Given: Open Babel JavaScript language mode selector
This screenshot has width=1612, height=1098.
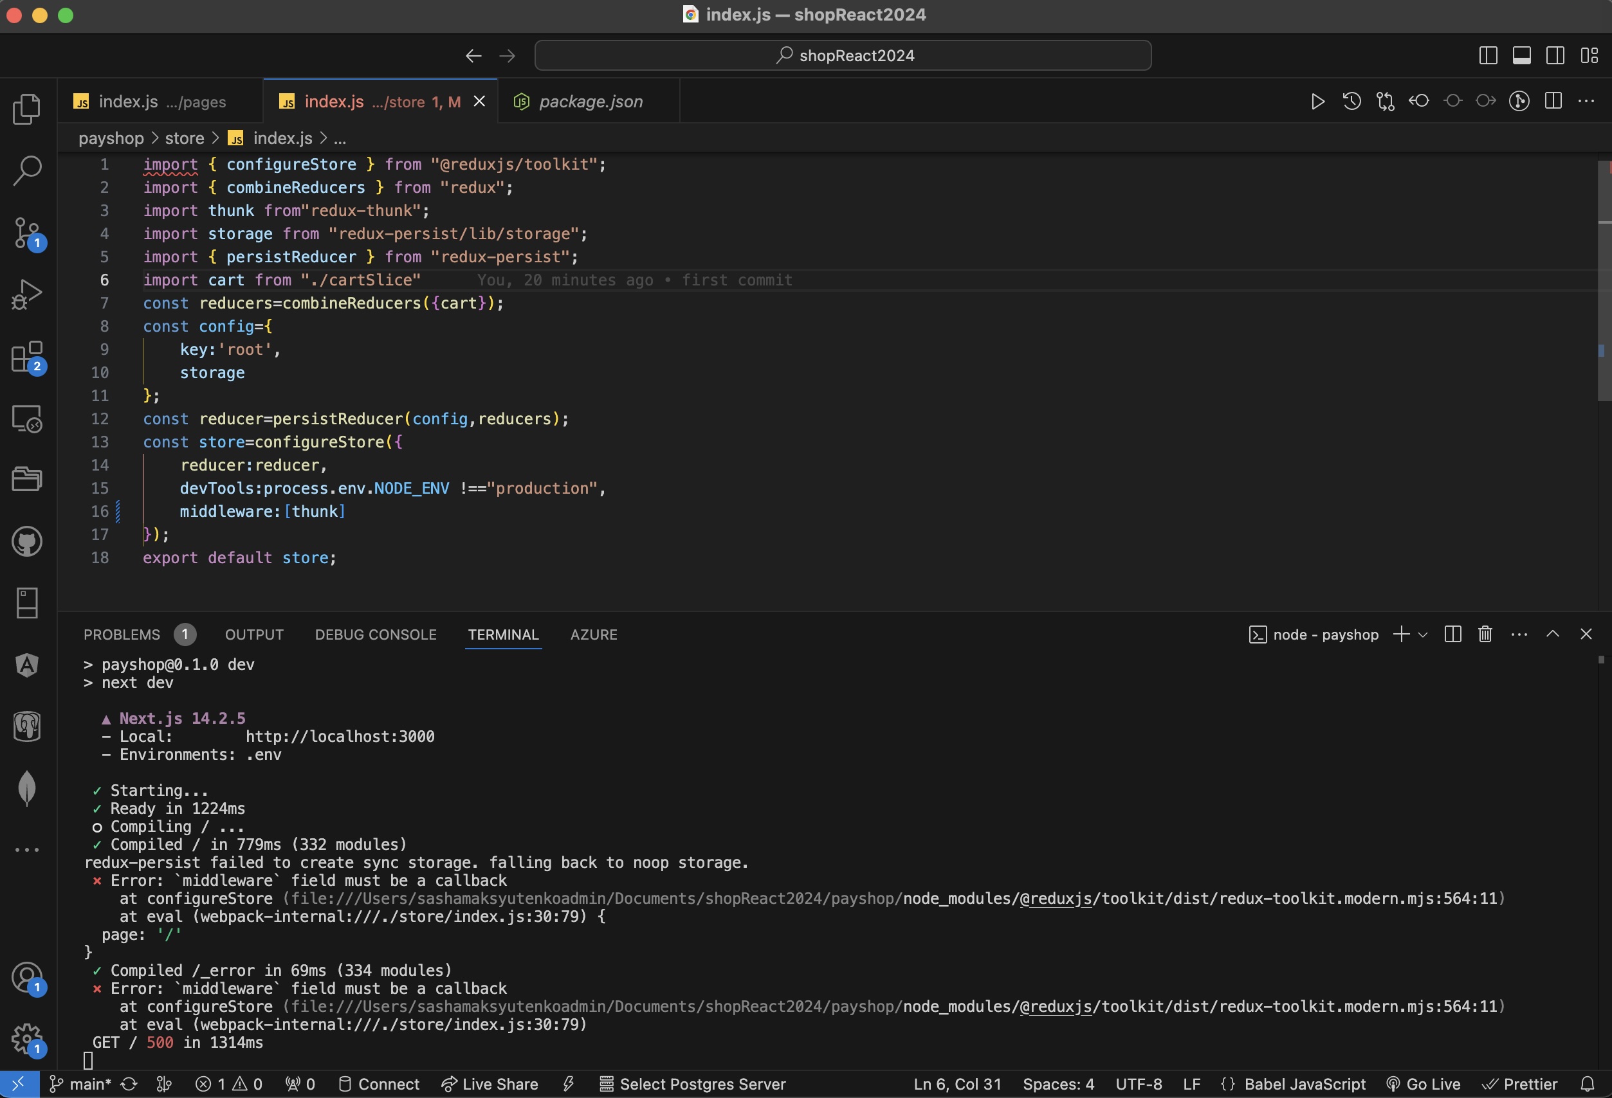Looking at the screenshot, I should coord(1304,1084).
